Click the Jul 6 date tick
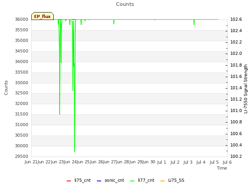Image resolution: width=251 pixels, height=188 pixels. [227, 162]
